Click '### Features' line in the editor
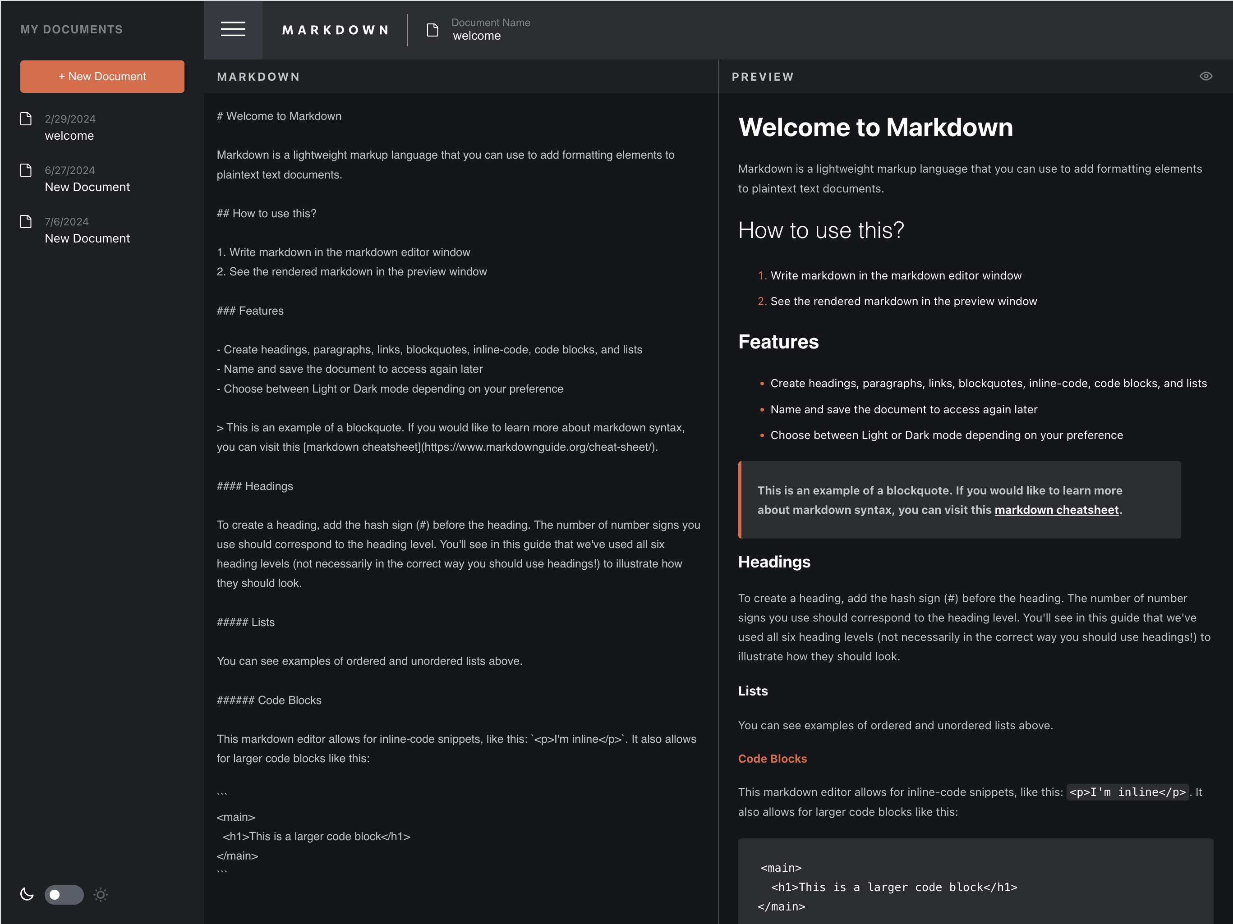The height and width of the screenshot is (924, 1233). [250, 311]
